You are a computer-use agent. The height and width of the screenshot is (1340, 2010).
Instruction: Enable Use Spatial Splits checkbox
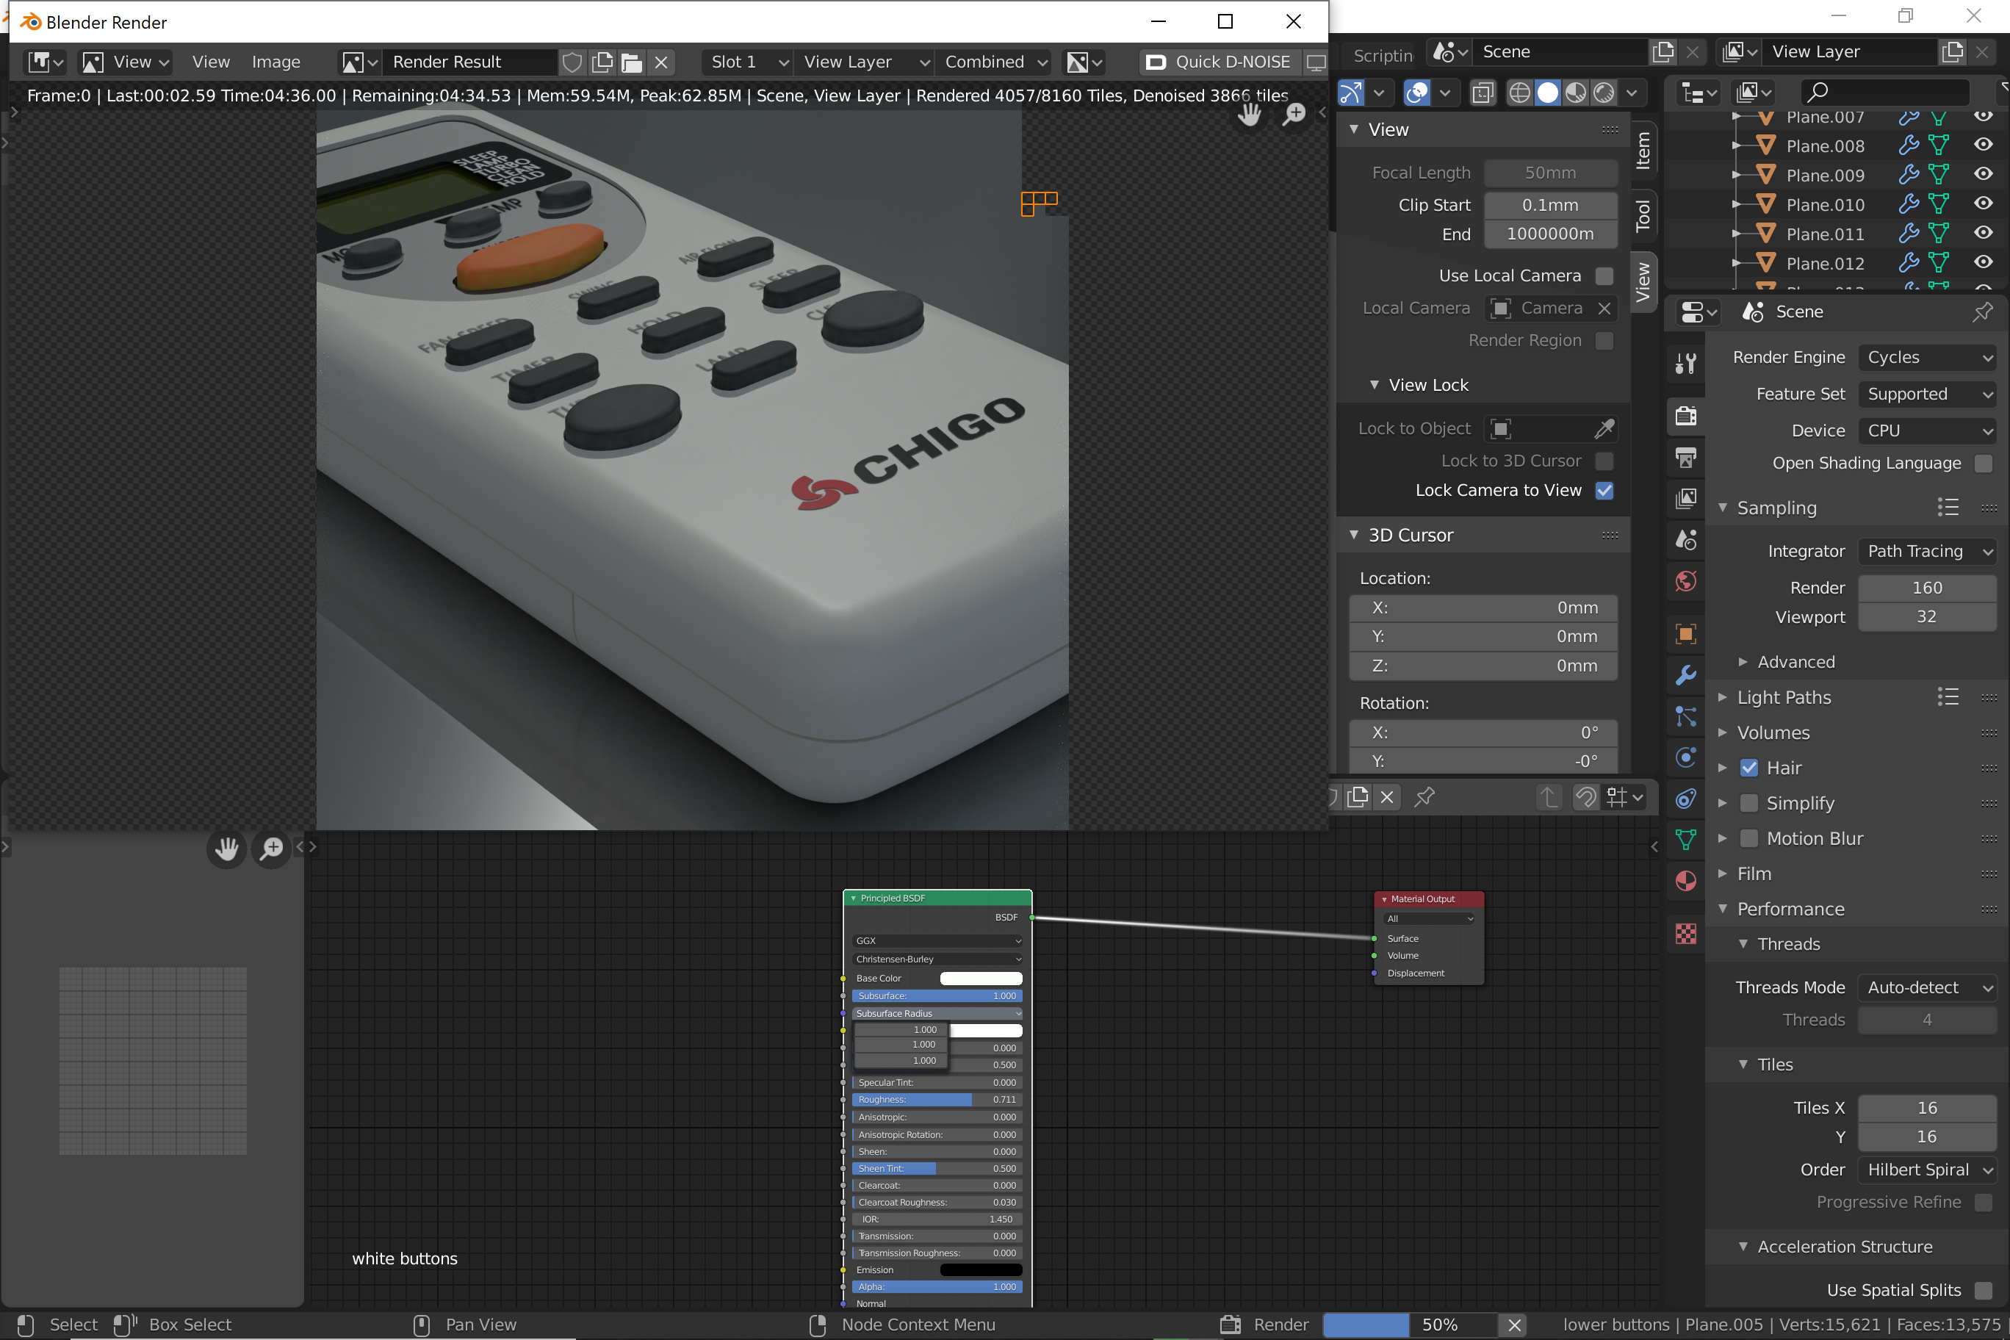tap(1983, 1291)
